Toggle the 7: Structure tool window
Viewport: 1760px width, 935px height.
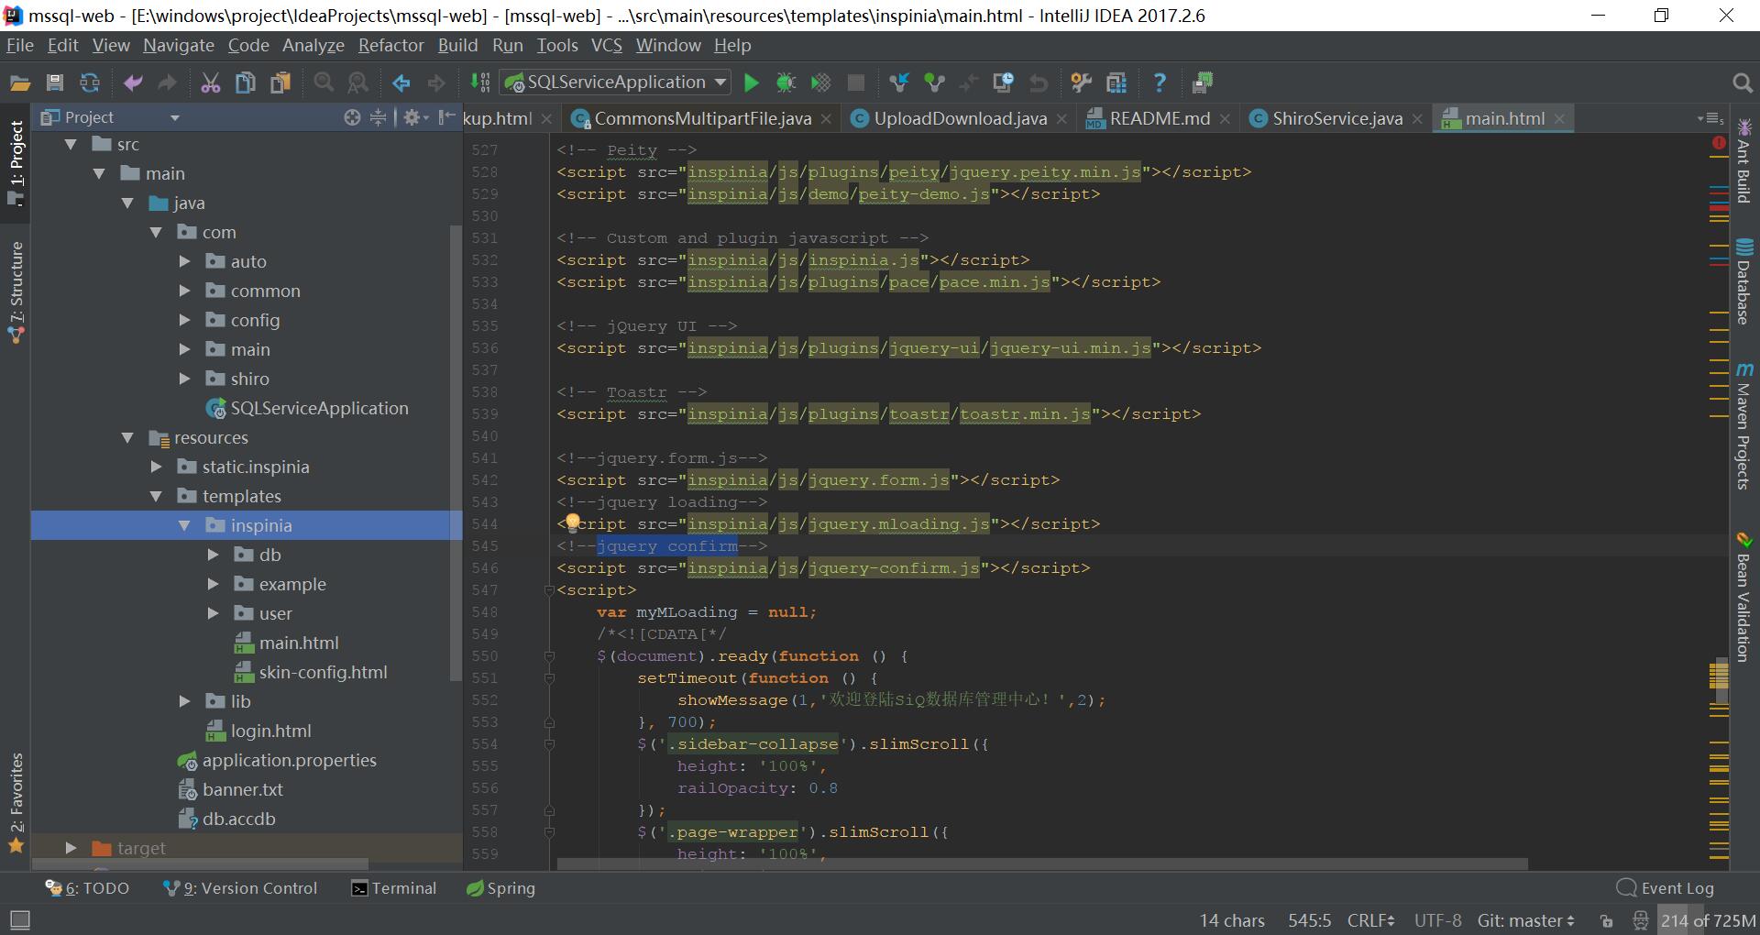[16, 291]
